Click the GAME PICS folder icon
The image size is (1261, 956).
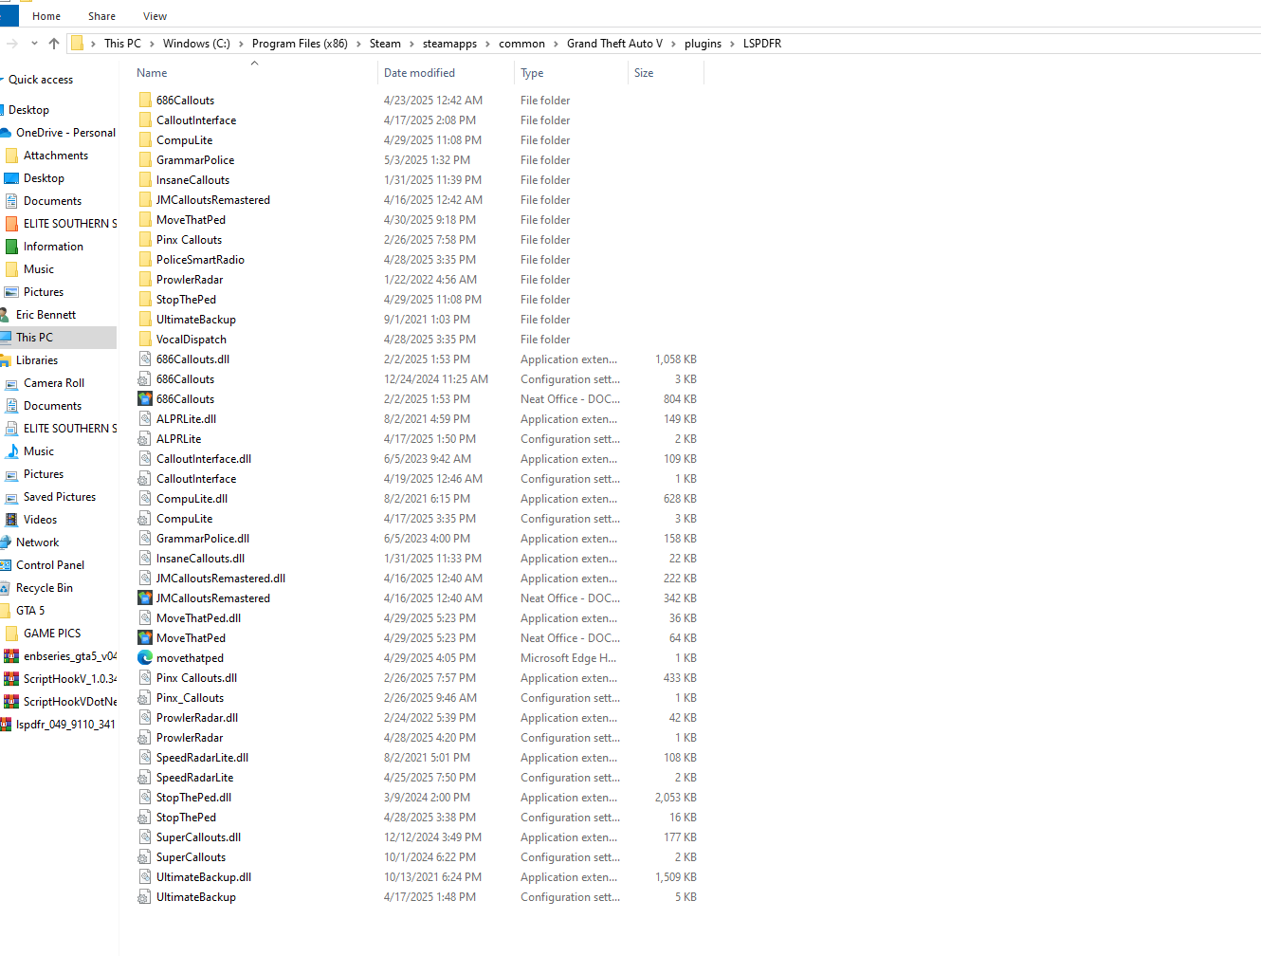(x=11, y=634)
